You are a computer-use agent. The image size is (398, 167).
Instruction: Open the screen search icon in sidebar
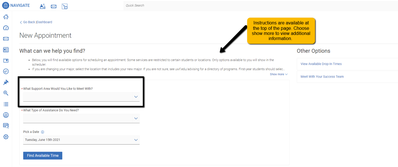pyautogui.click(x=6, y=126)
